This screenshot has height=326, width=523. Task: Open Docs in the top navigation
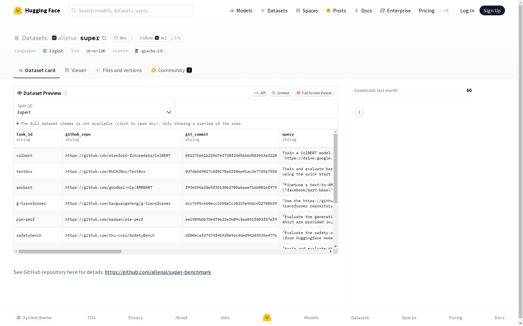tap(363, 10)
